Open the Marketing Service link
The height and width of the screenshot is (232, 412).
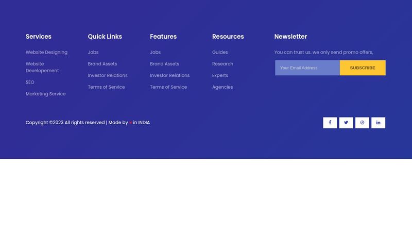pos(46,94)
